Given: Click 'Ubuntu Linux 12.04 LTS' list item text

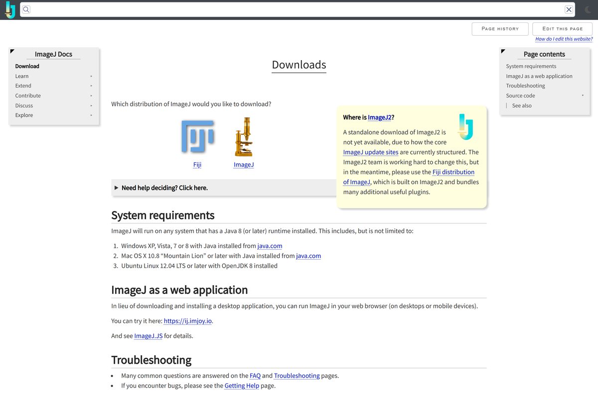Looking at the screenshot, I should tap(199, 266).
